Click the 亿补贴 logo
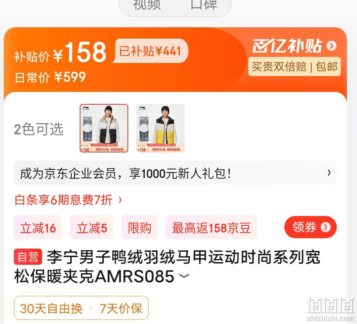 pyautogui.click(x=287, y=46)
